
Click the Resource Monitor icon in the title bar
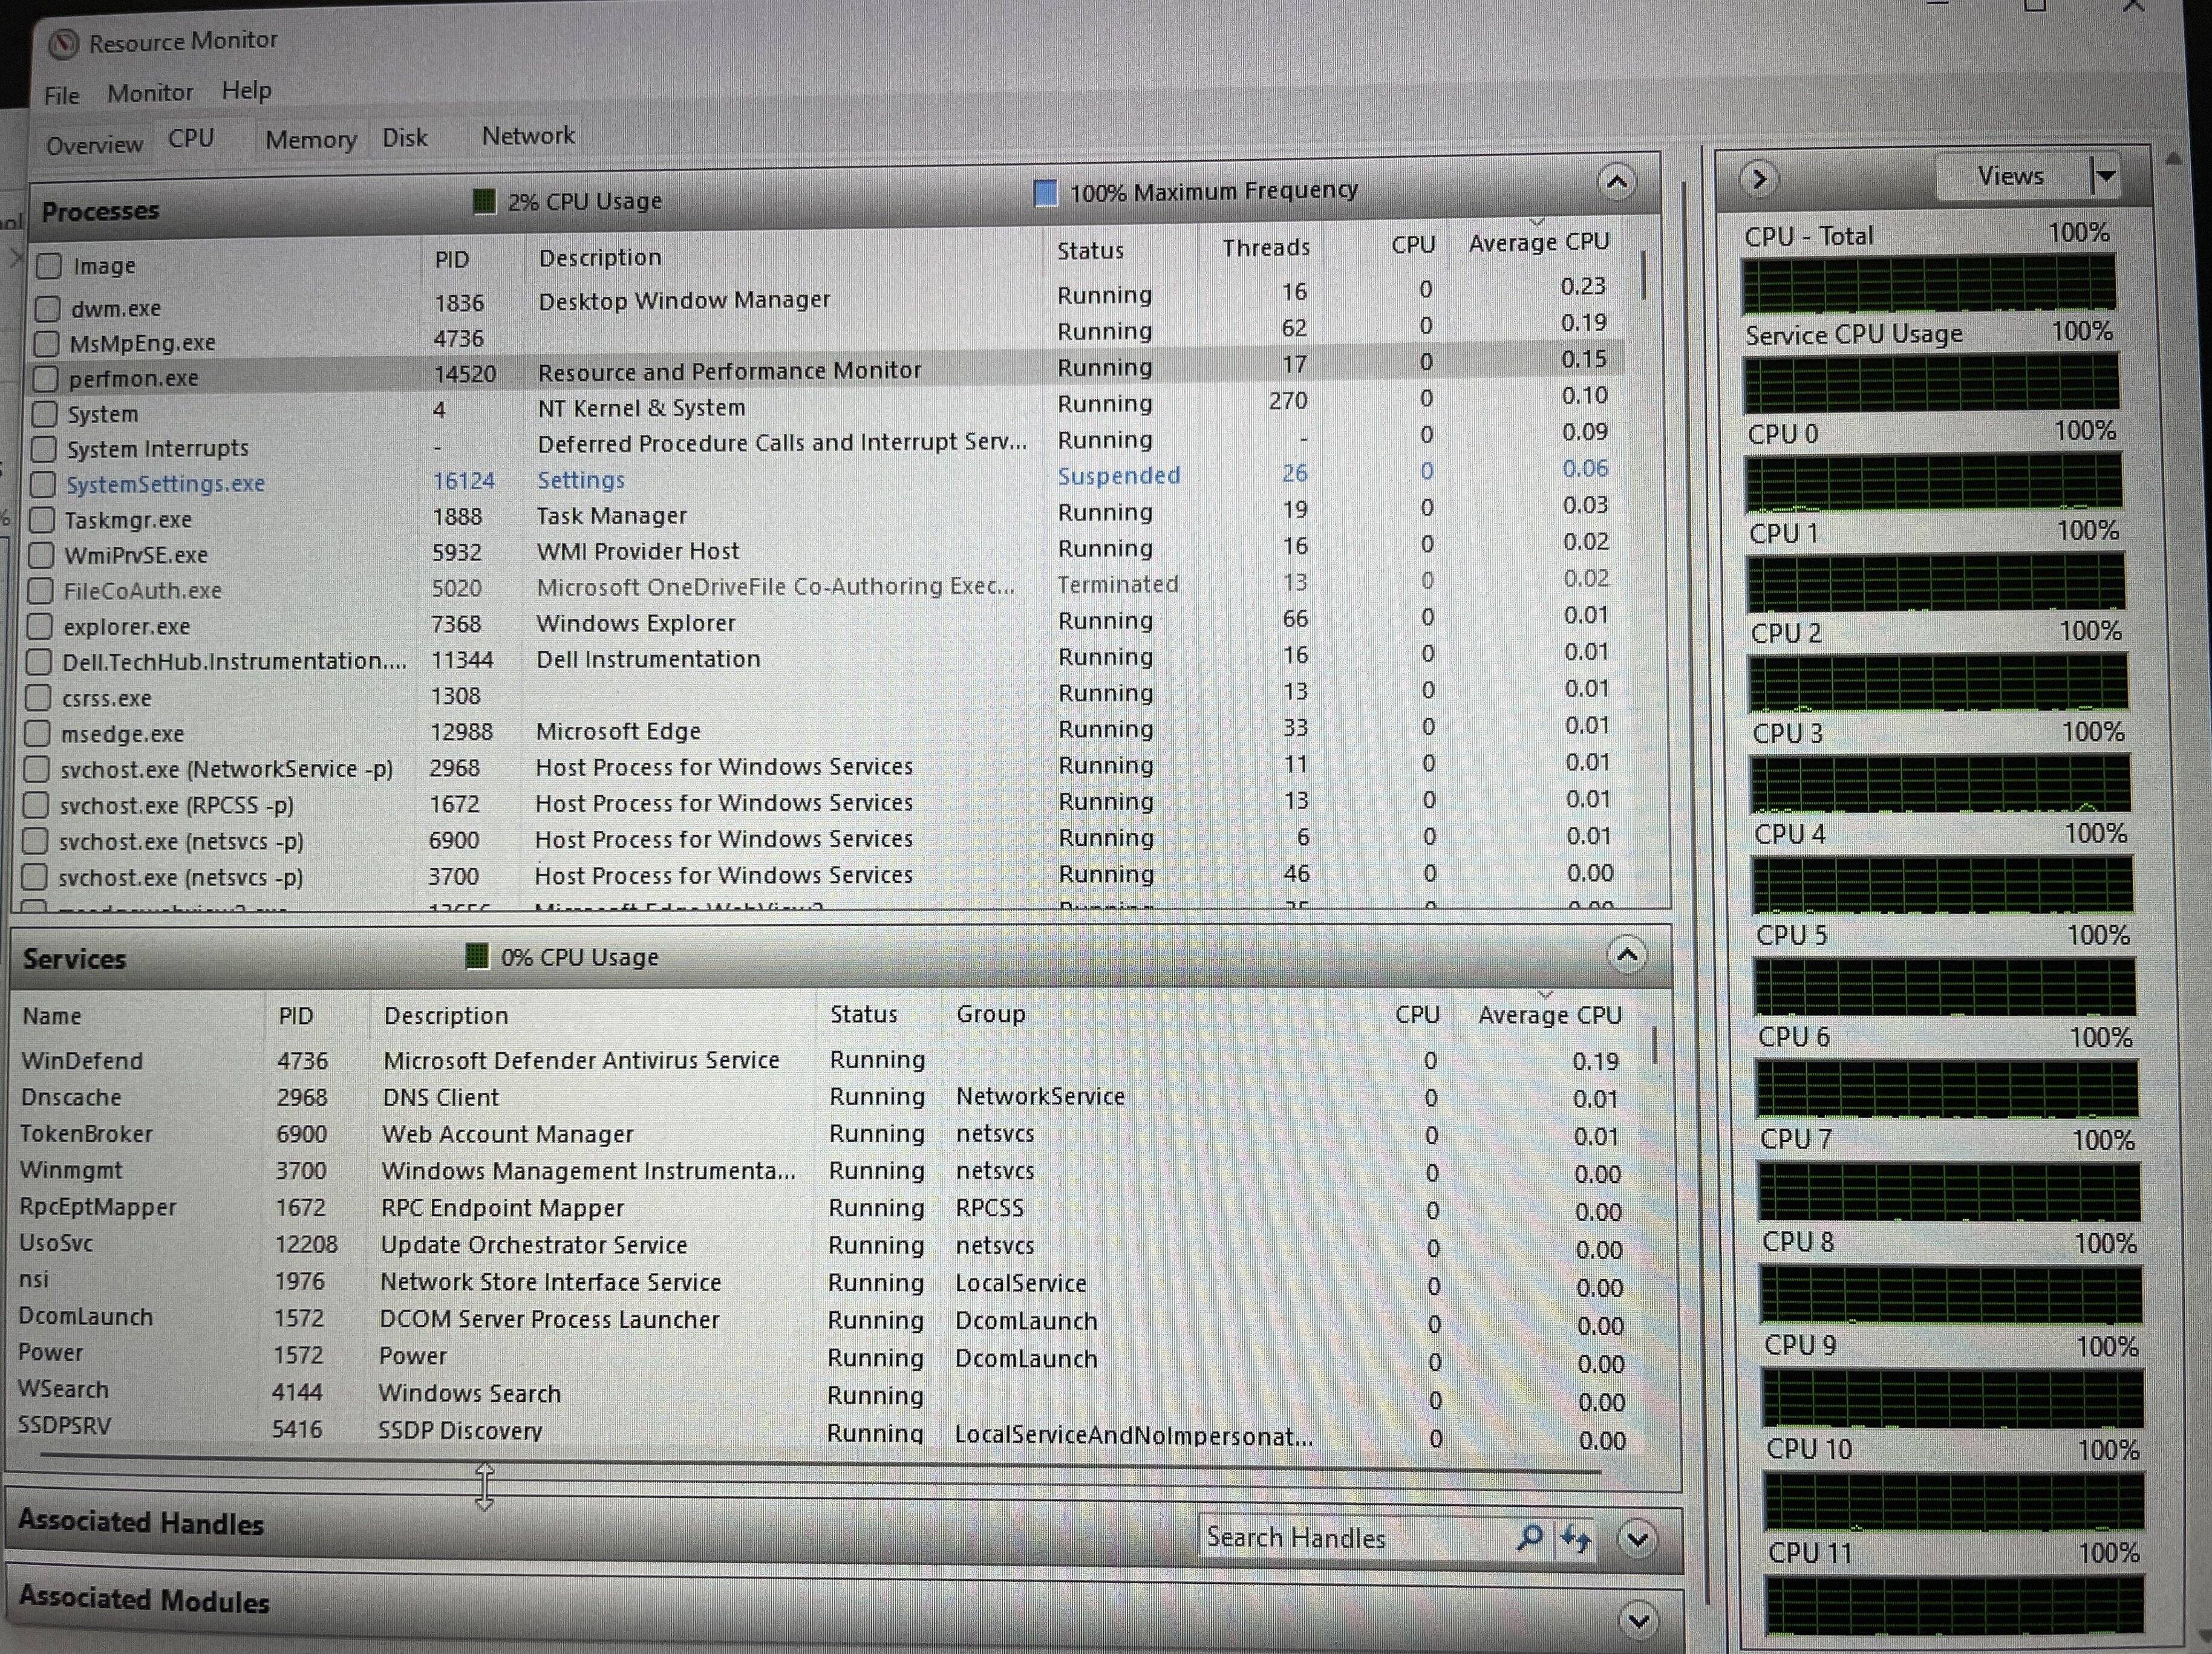click(x=64, y=42)
